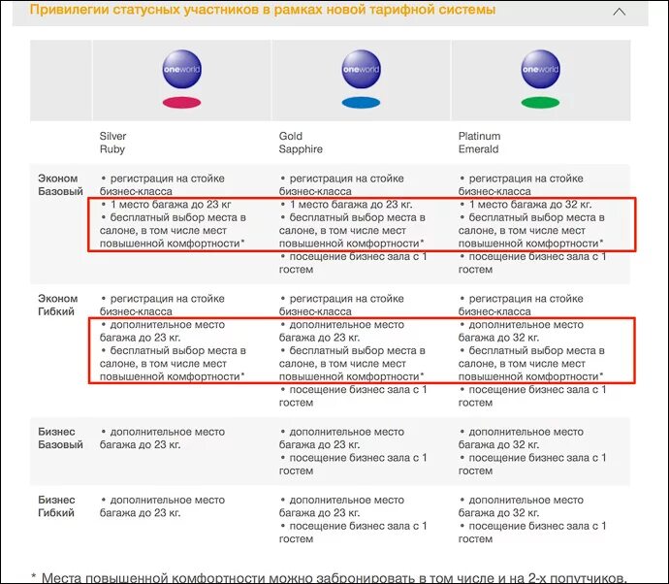Click Silver Эконом Гибкий 'дополнительное место багажа' text

[163, 331]
